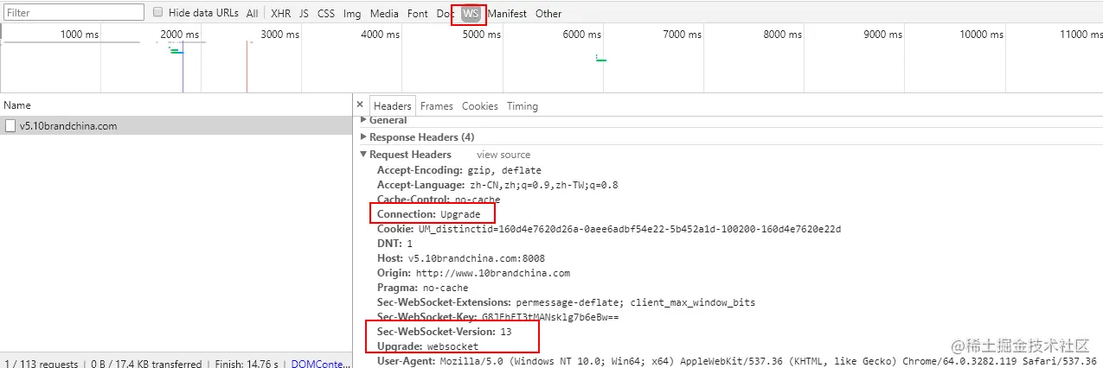1103x368 pixels.
Task: Select v5.10brandchina.com request row
Action: [x=176, y=126]
